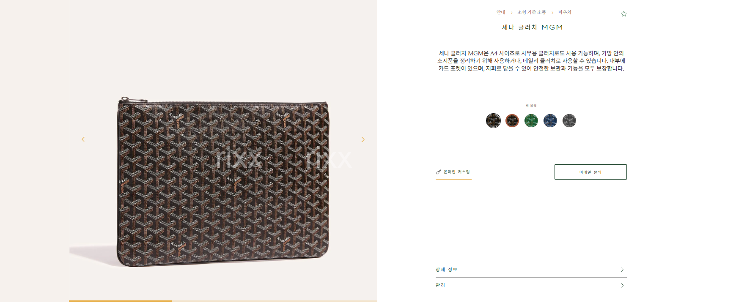This screenshot has width=747, height=308.
Task: Go to the 파우치 breadcrumb category
Action: pyautogui.click(x=565, y=12)
